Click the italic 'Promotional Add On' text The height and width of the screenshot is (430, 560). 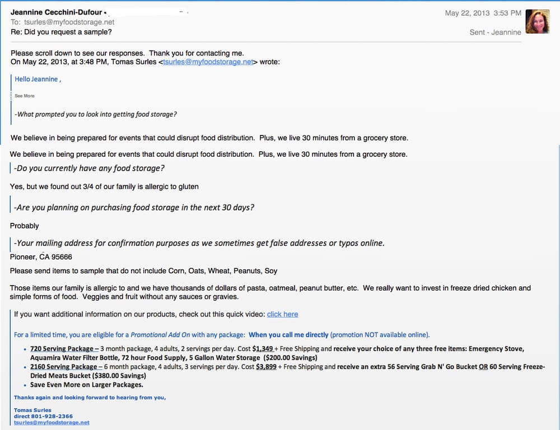[160, 335]
